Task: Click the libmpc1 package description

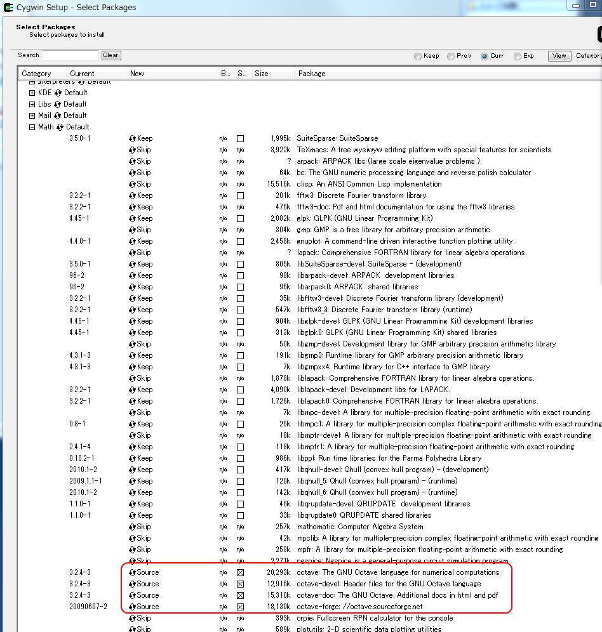Action: click(449, 424)
